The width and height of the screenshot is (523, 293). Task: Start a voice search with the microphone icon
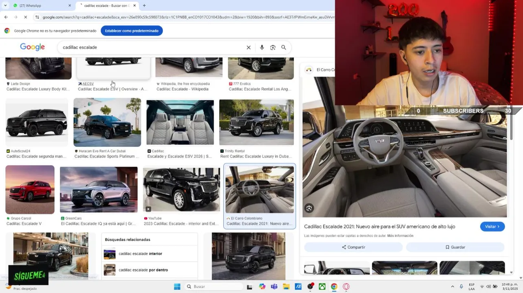pyautogui.click(x=262, y=47)
